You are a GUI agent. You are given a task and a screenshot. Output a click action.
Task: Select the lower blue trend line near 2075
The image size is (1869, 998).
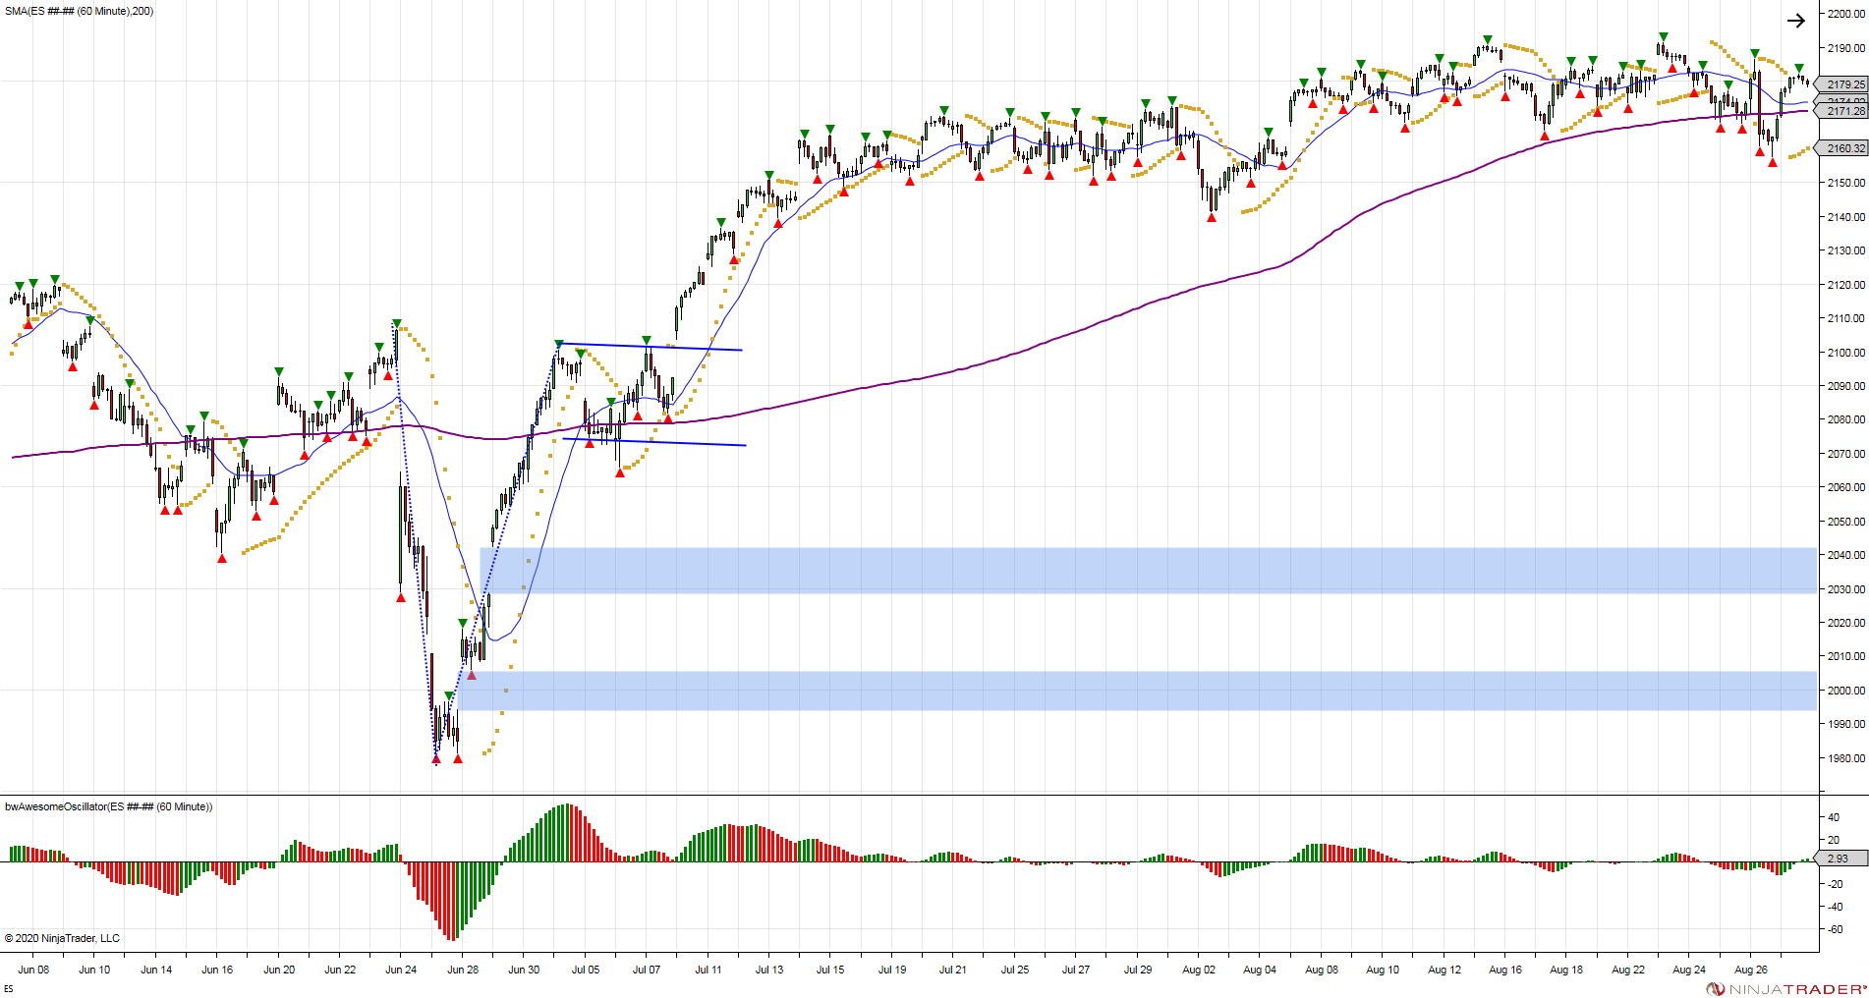(x=655, y=442)
